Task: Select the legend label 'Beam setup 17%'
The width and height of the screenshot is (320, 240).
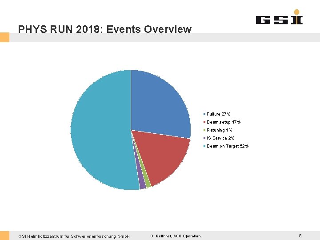Action: (224, 122)
